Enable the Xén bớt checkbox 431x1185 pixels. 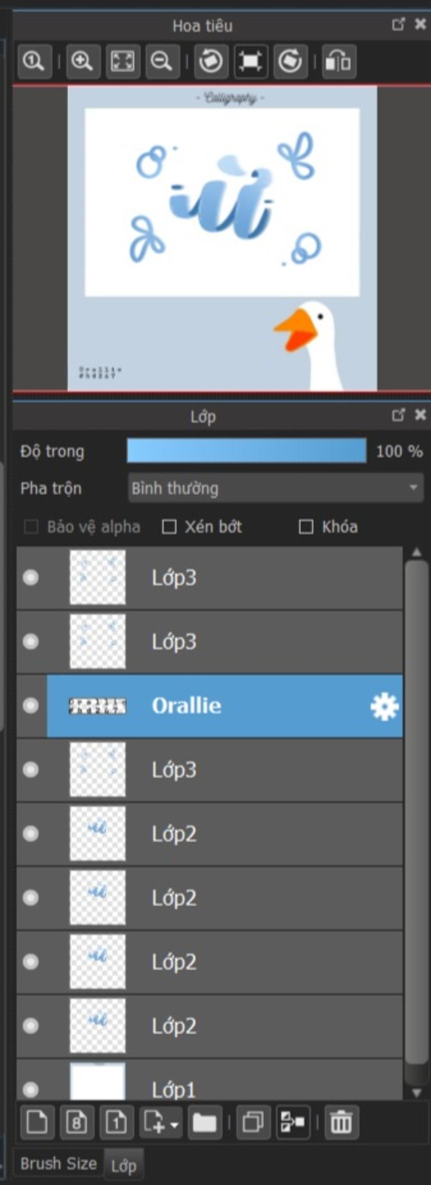tap(169, 527)
